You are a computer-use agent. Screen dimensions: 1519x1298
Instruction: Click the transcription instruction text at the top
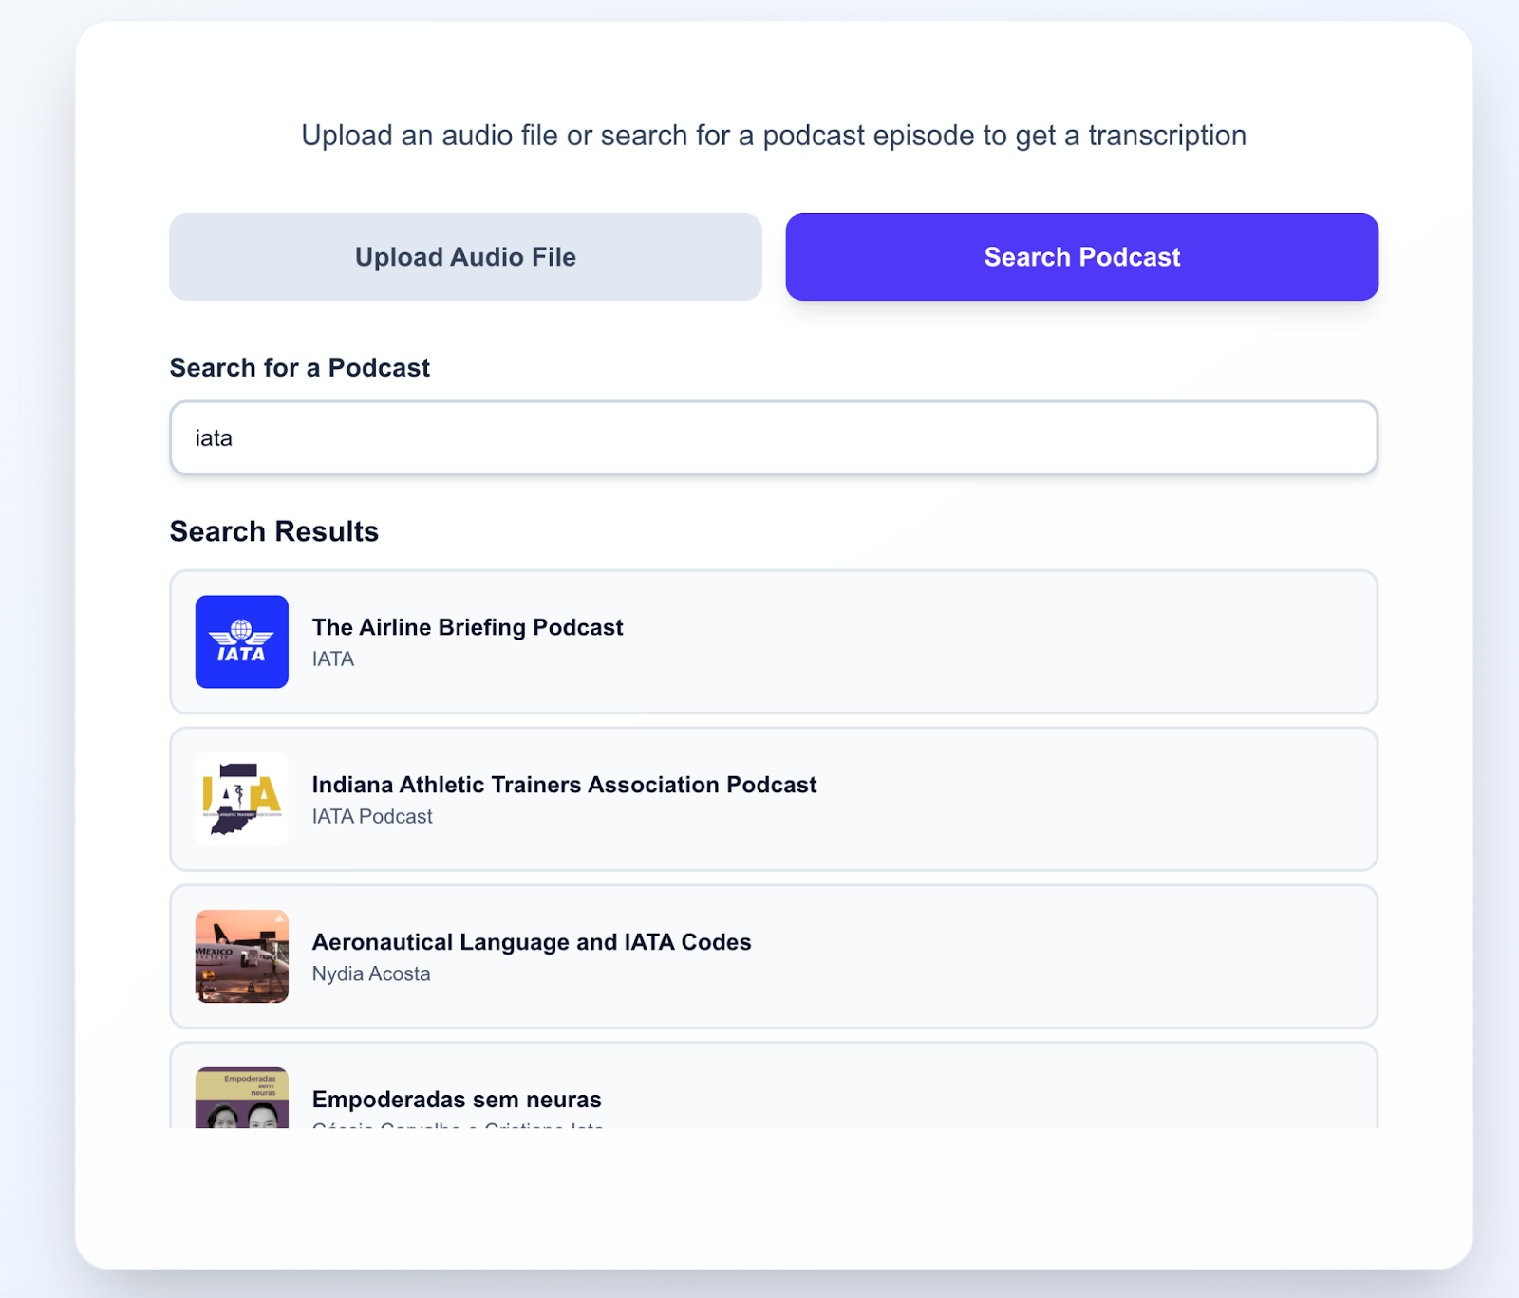coord(773,135)
